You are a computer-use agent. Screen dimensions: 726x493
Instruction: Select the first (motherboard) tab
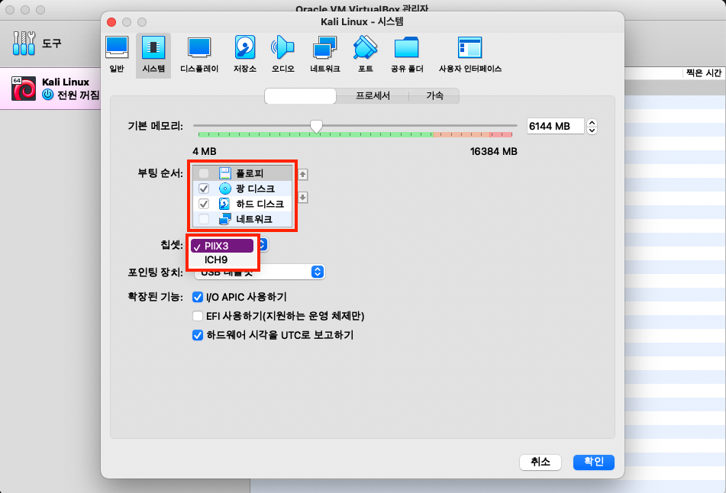300,96
